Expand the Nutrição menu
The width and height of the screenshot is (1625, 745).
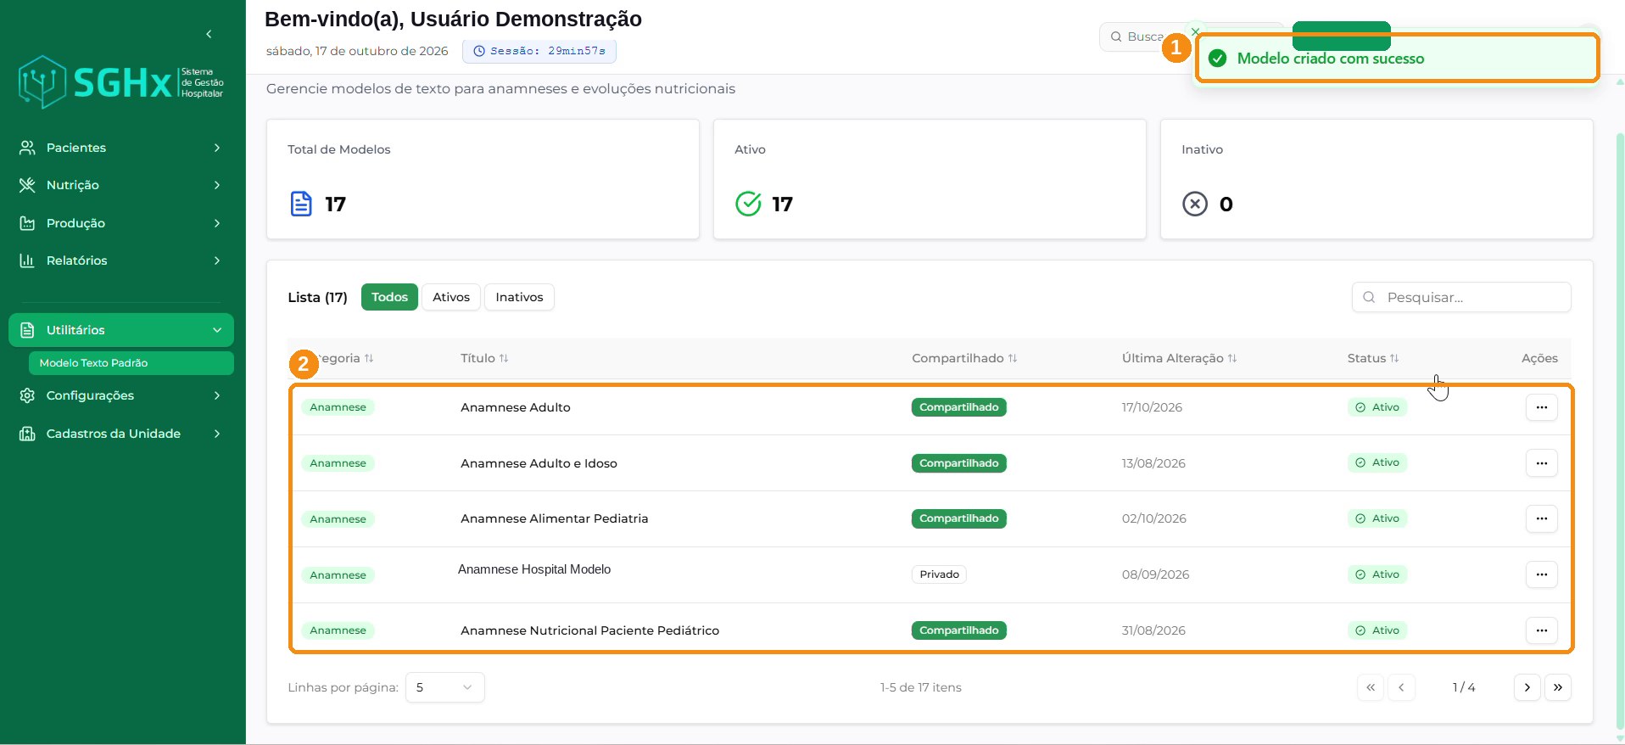[x=121, y=185]
